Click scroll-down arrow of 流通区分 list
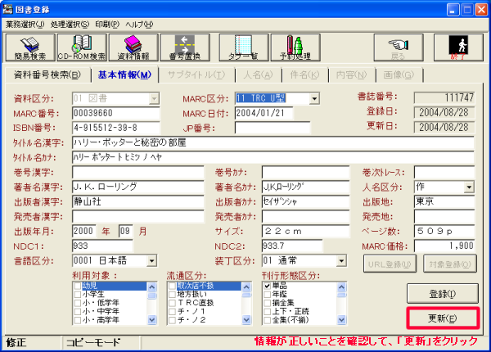The width and height of the screenshot is (491, 352). pyautogui.click(x=246, y=320)
